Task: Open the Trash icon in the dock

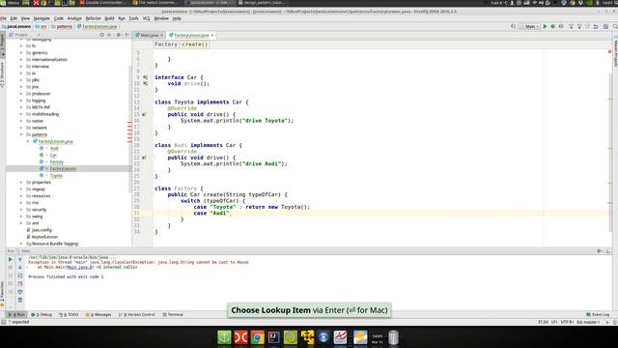Action: click(393, 337)
